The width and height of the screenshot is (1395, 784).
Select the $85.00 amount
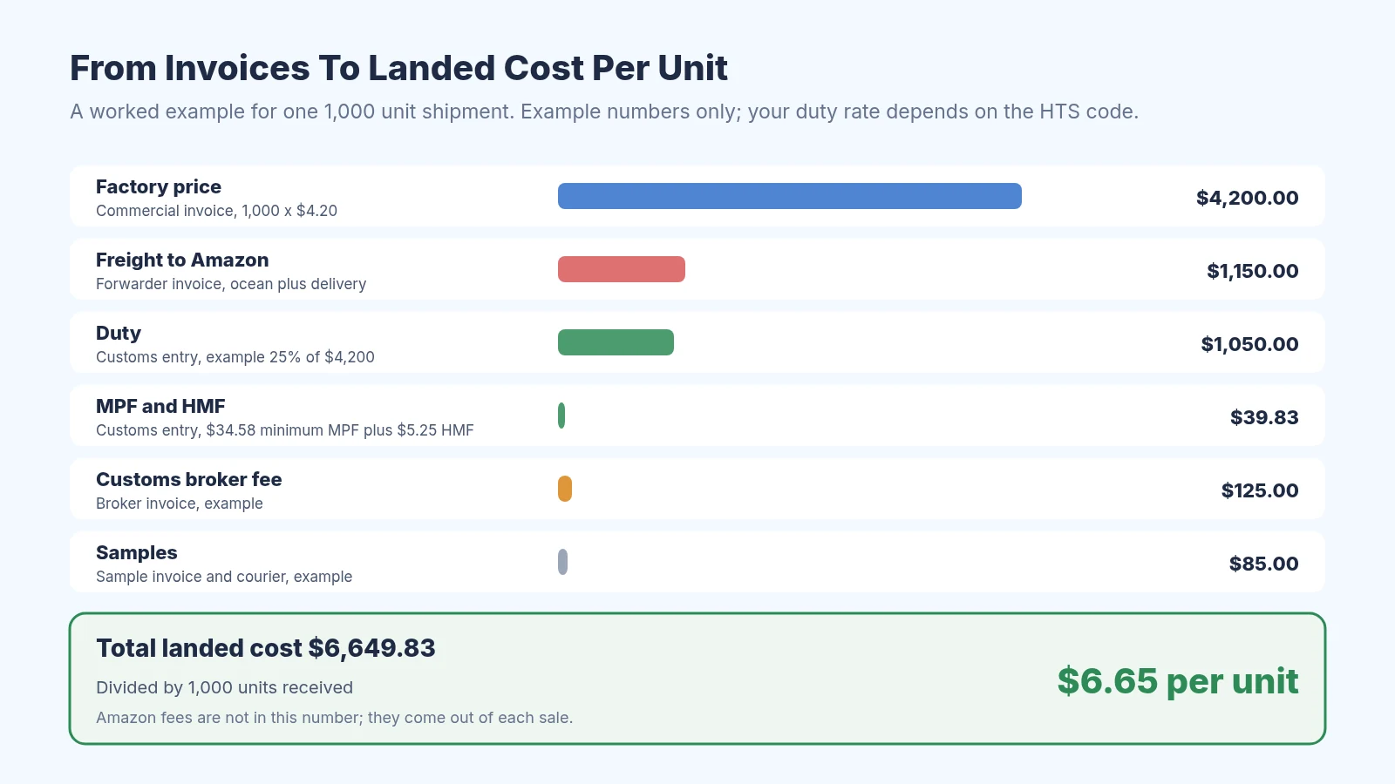[1264, 564]
